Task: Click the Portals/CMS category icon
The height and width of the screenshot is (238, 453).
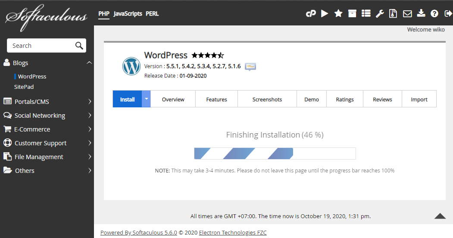Action: (x=7, y=101)
